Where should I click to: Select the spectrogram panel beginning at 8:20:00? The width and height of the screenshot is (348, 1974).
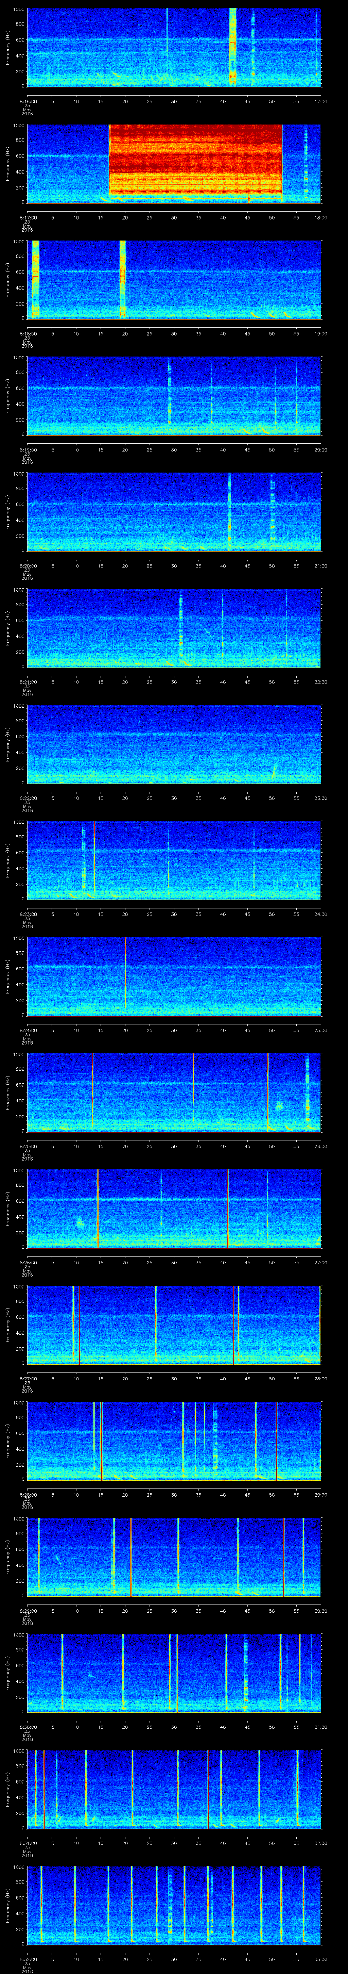pyautogui.click(x=174, y=512)
